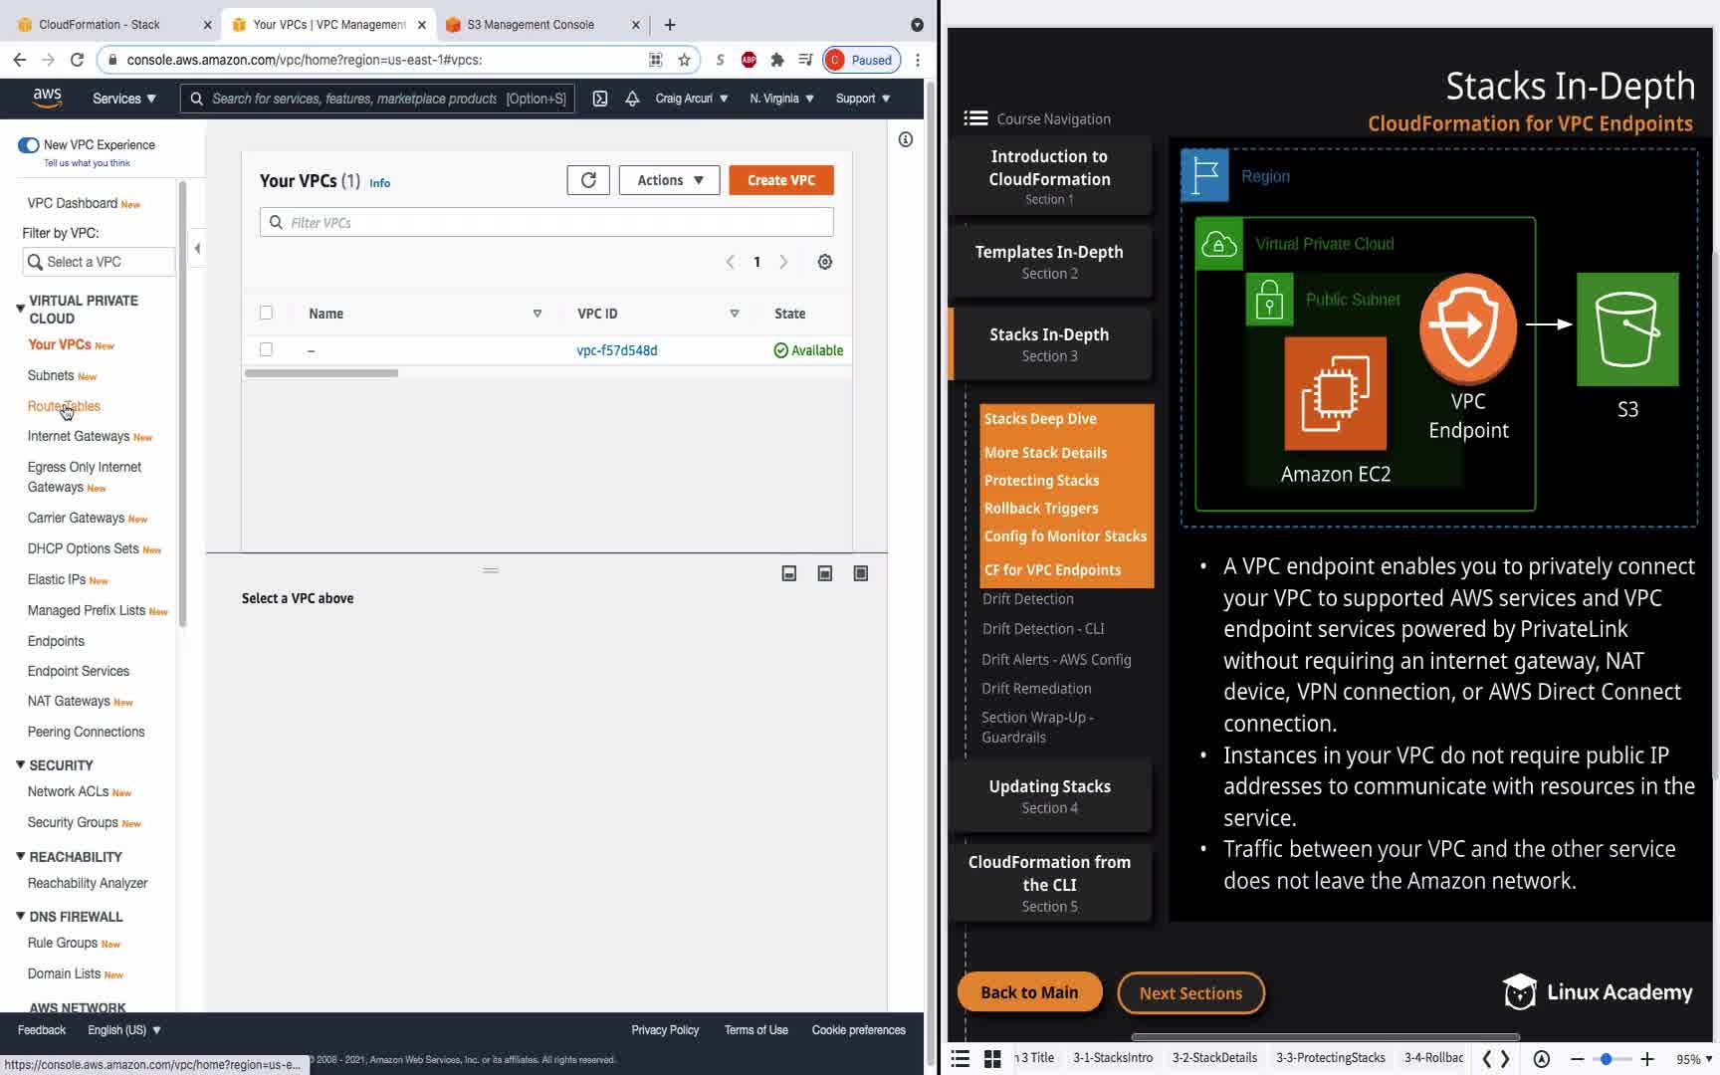Switch to the S3 Management Console tab
1720x1075 pixels.
coord(531,25)
